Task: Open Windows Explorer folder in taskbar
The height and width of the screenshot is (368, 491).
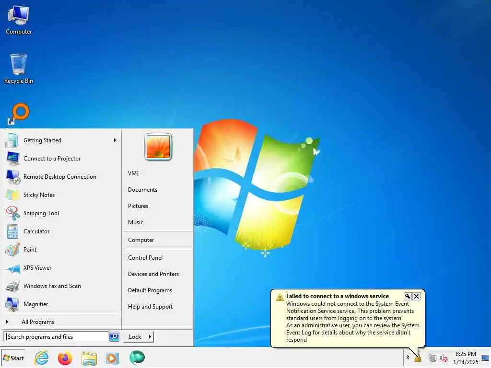Action: click(89, 358)
